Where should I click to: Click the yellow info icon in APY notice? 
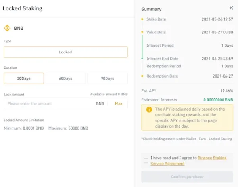point(149,109)
